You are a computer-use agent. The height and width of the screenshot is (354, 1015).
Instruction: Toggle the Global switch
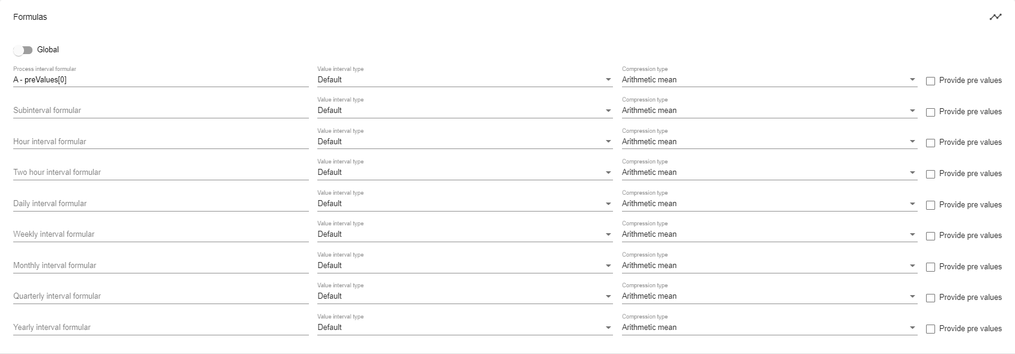pyautogui.click(x=23, y=50)
